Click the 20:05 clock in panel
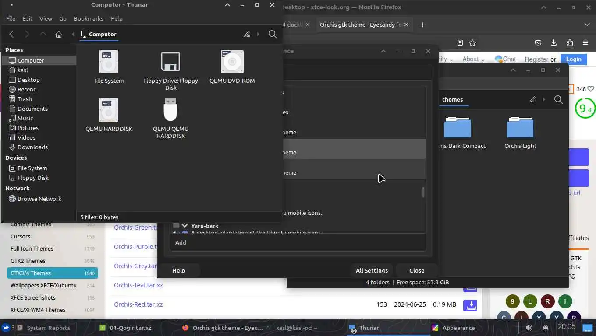 [x=566, y=327]
